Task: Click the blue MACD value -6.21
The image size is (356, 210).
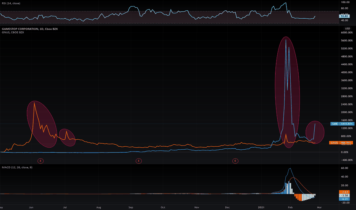Action: [345, 199]
